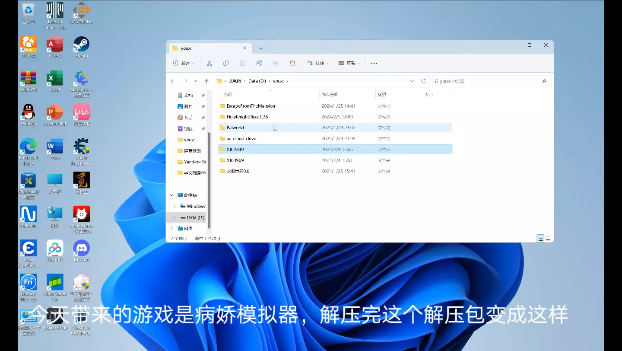The height and width of the screenshot is (351, 622).
Task: Click the Delete trash can toolbar icon
Action: 292,63
